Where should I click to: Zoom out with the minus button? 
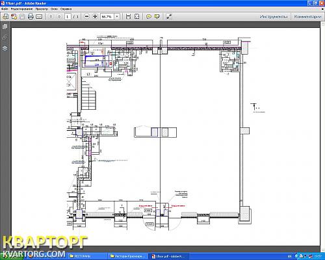coord(86,16)
